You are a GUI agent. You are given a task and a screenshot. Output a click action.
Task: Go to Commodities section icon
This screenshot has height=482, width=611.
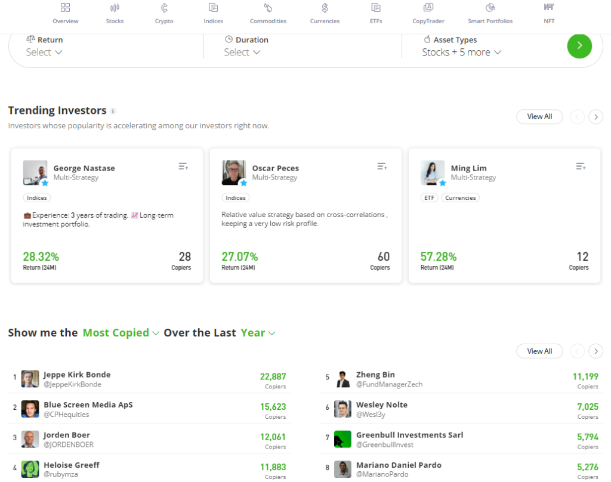tap(268, 8)
